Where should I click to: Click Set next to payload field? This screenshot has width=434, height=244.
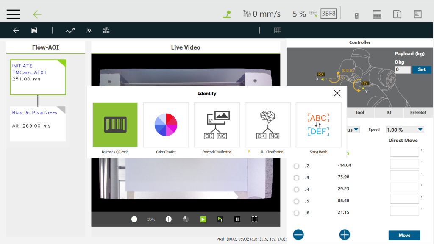pyautogui.click(x=421, y=69)
